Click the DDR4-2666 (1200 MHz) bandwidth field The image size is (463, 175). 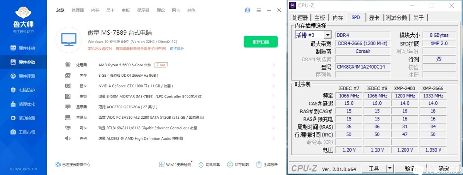coord(363,43)
